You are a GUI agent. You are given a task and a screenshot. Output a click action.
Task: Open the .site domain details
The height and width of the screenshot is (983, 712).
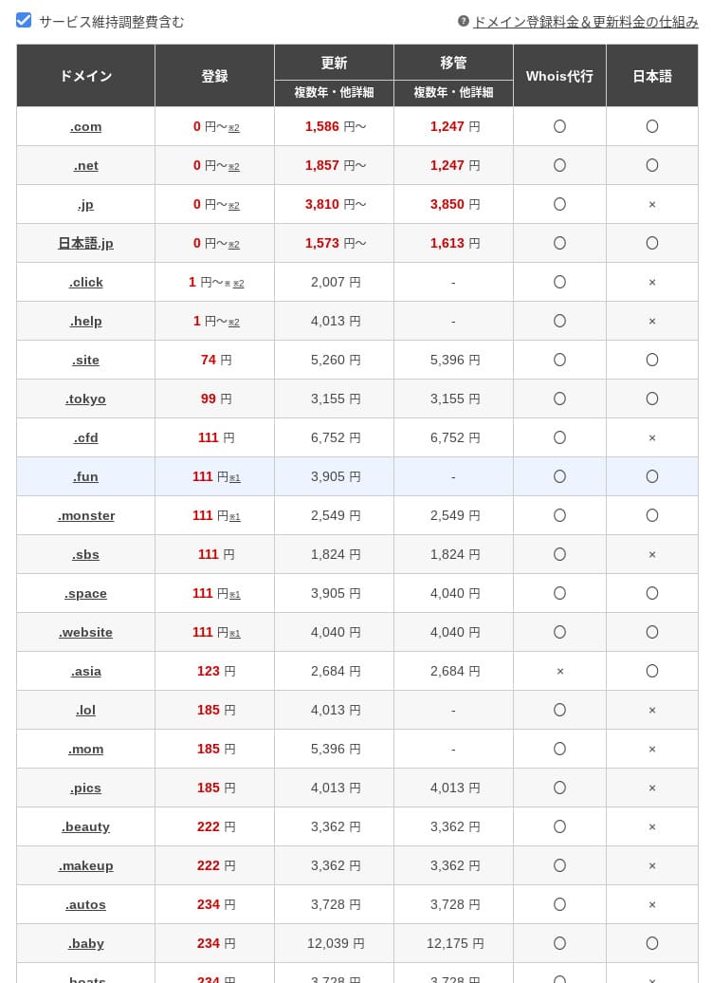pos(85,361)
